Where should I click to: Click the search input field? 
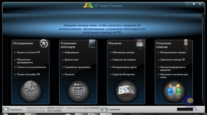pos(185,109)
